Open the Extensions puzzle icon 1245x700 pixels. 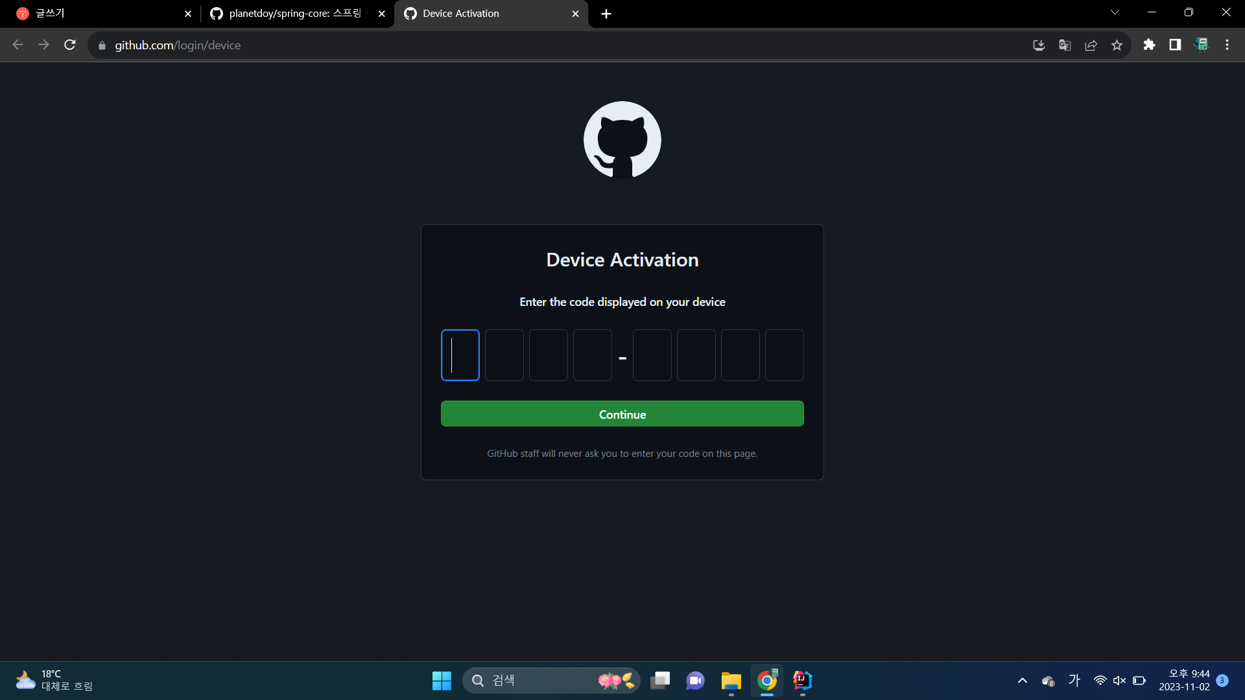pos(1149,45)
